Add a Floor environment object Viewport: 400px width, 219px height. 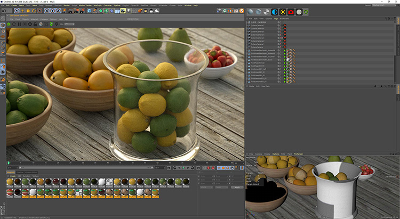pos(117,11)
